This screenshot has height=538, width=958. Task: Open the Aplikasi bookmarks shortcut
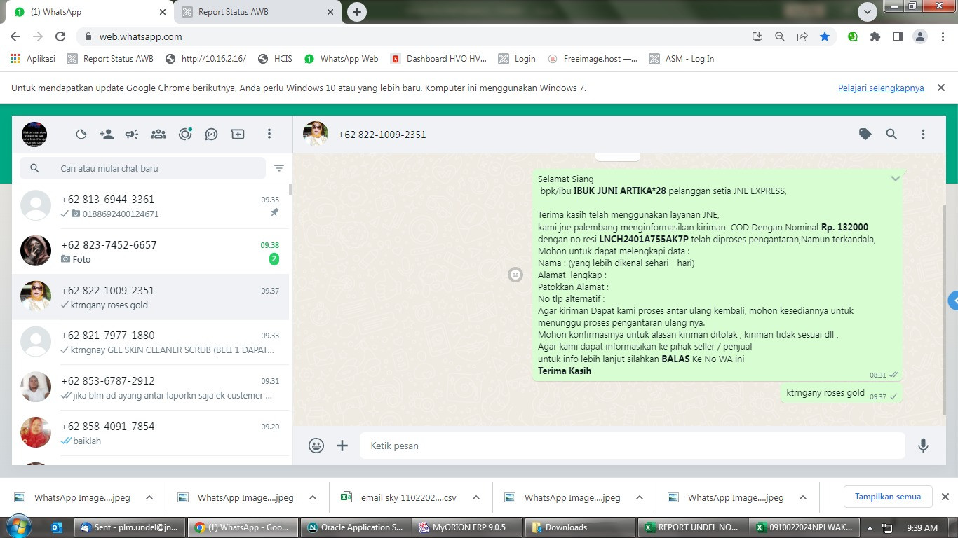(x=33, y=59)
